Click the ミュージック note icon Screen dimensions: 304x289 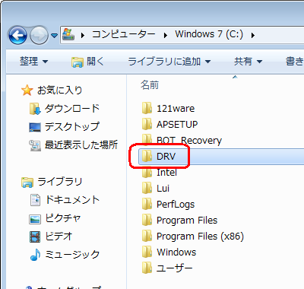(35, 255)
